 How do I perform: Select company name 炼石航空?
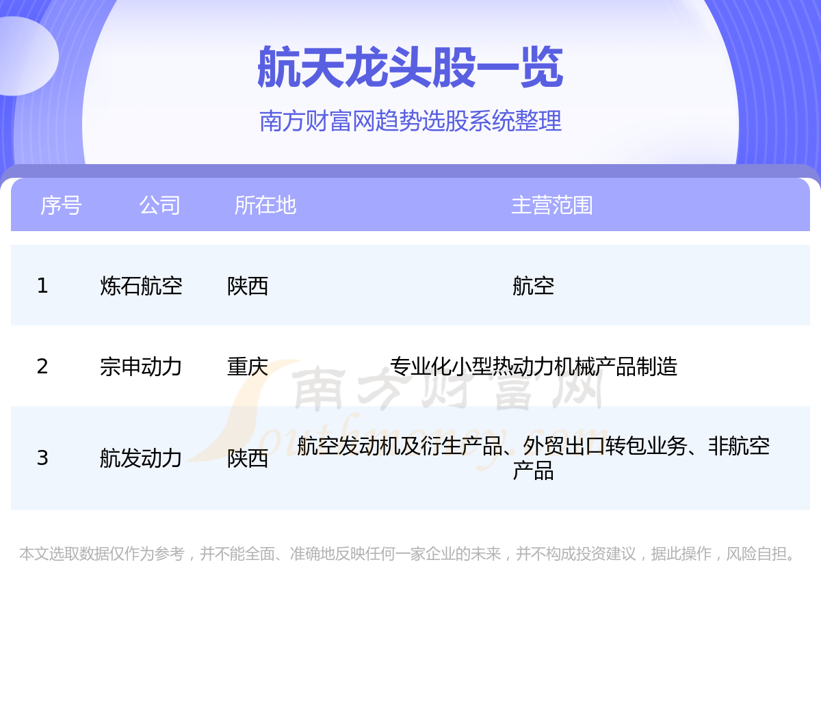click(x=141, y=285)
